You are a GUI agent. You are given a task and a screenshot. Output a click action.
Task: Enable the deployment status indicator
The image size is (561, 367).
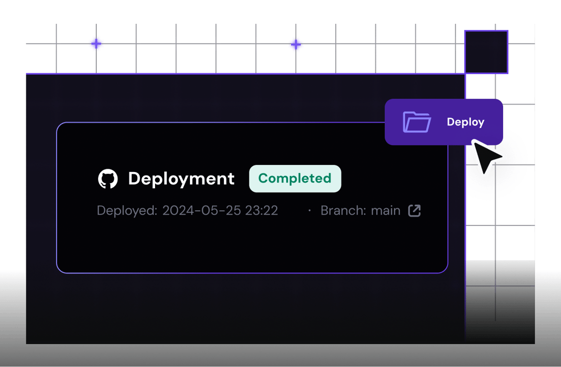[295, 178]
